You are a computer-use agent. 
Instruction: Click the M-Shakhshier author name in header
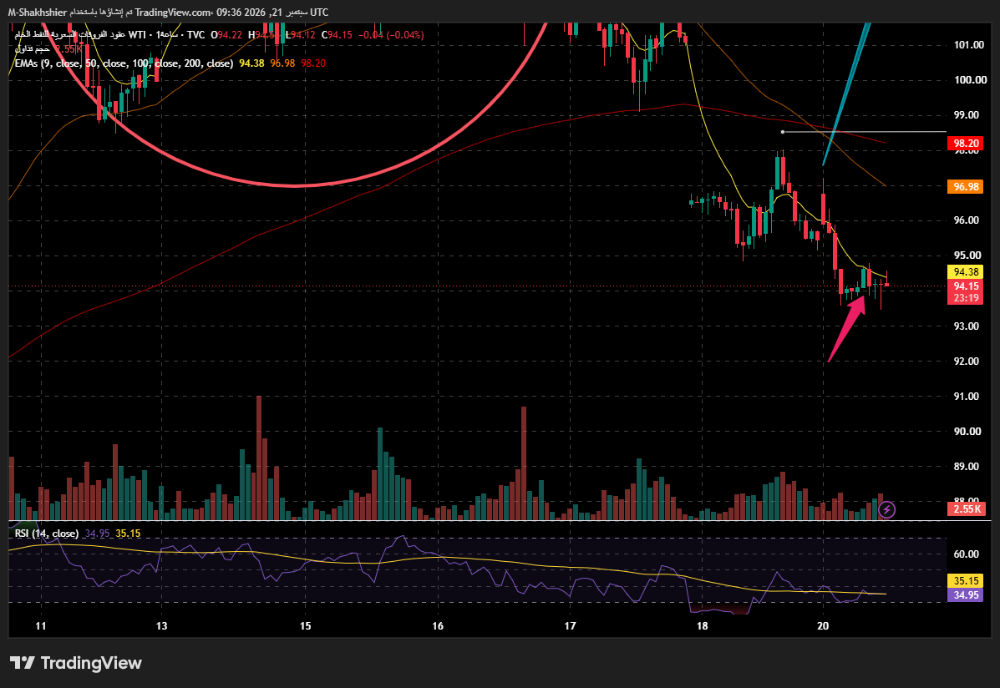37,13
